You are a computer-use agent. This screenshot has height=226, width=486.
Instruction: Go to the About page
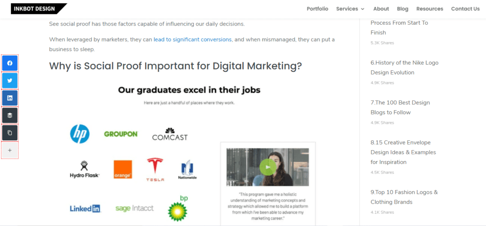pyautogui.click(x=381, y=9)
